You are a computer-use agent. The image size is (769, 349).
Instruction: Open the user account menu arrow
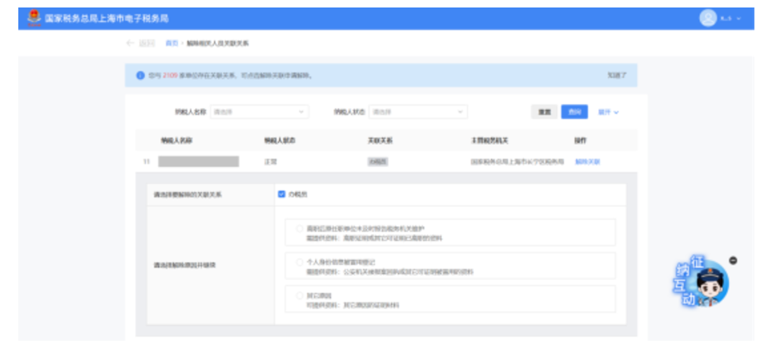(738, 18)
